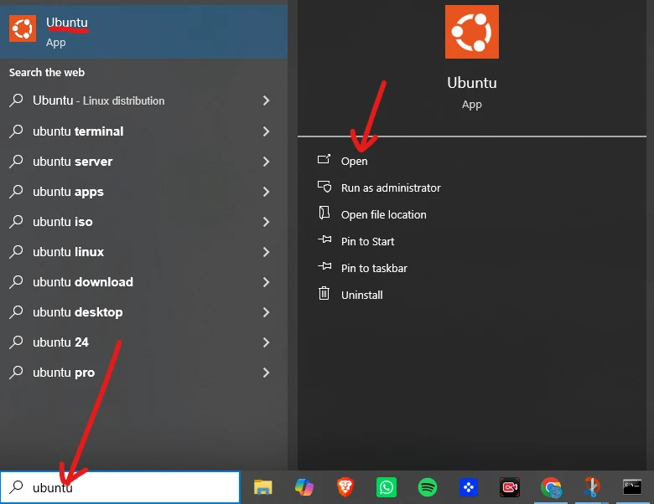Run Ubuntu as administrator
The height and width of the screenshot is (504, 654).
pos(391,188)
